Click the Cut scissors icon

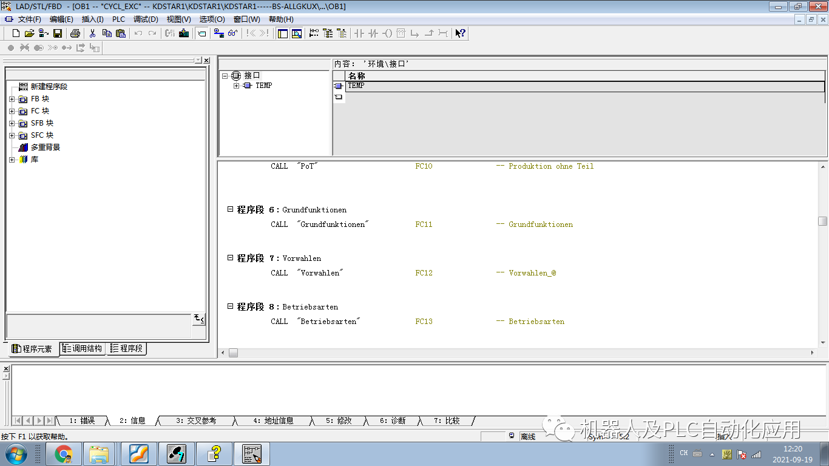click(92, 33)
